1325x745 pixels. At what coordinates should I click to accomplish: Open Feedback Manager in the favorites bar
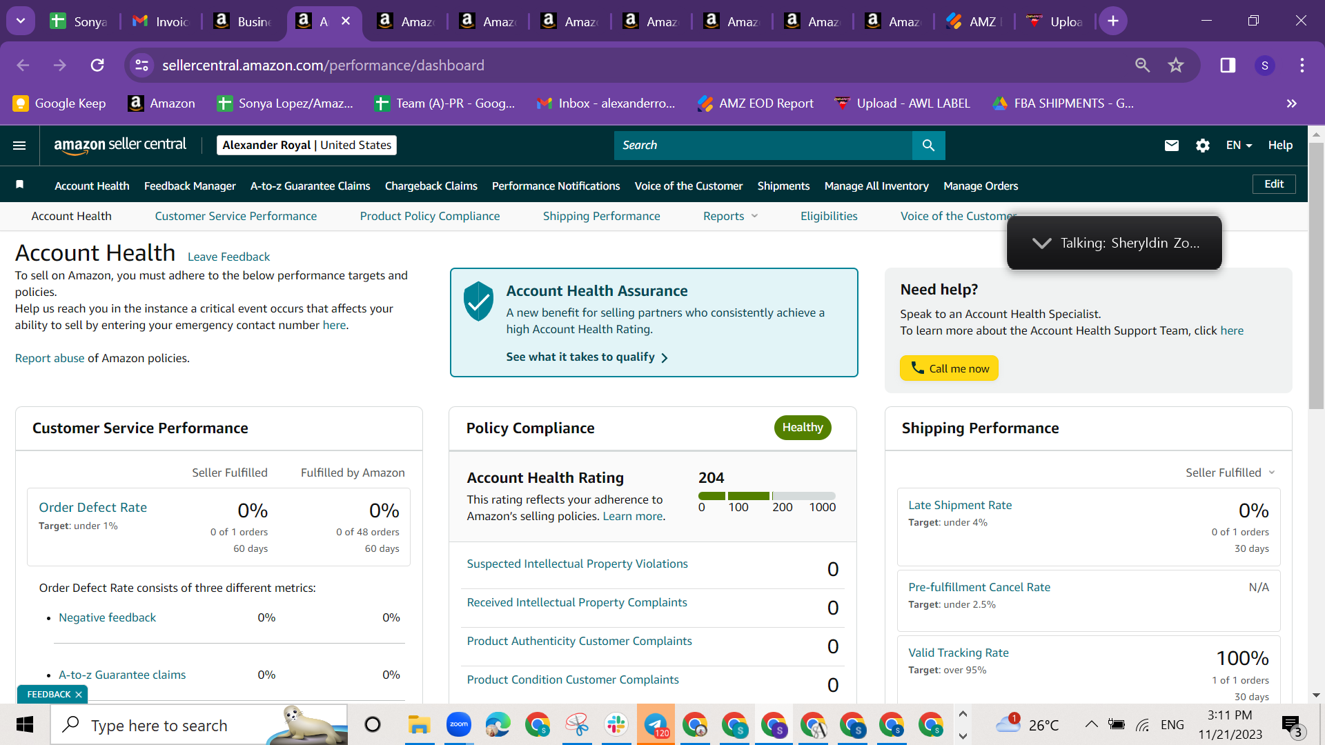190,186
